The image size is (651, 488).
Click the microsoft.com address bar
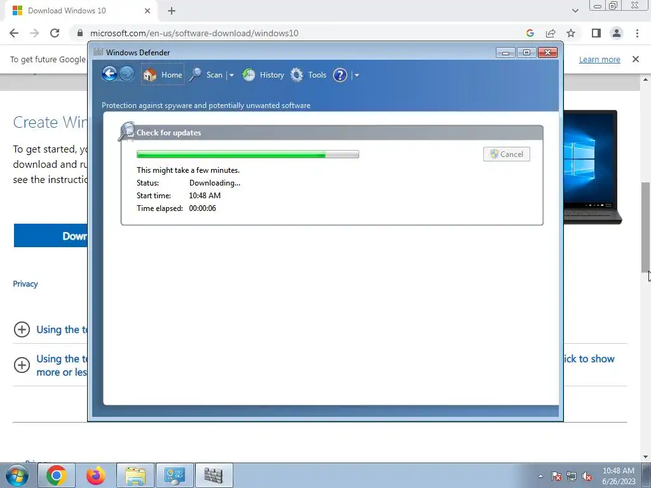coord(195,33)
